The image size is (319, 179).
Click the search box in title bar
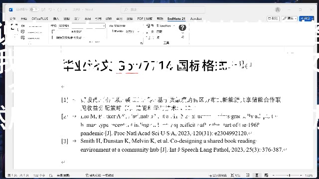click(163, 9)
